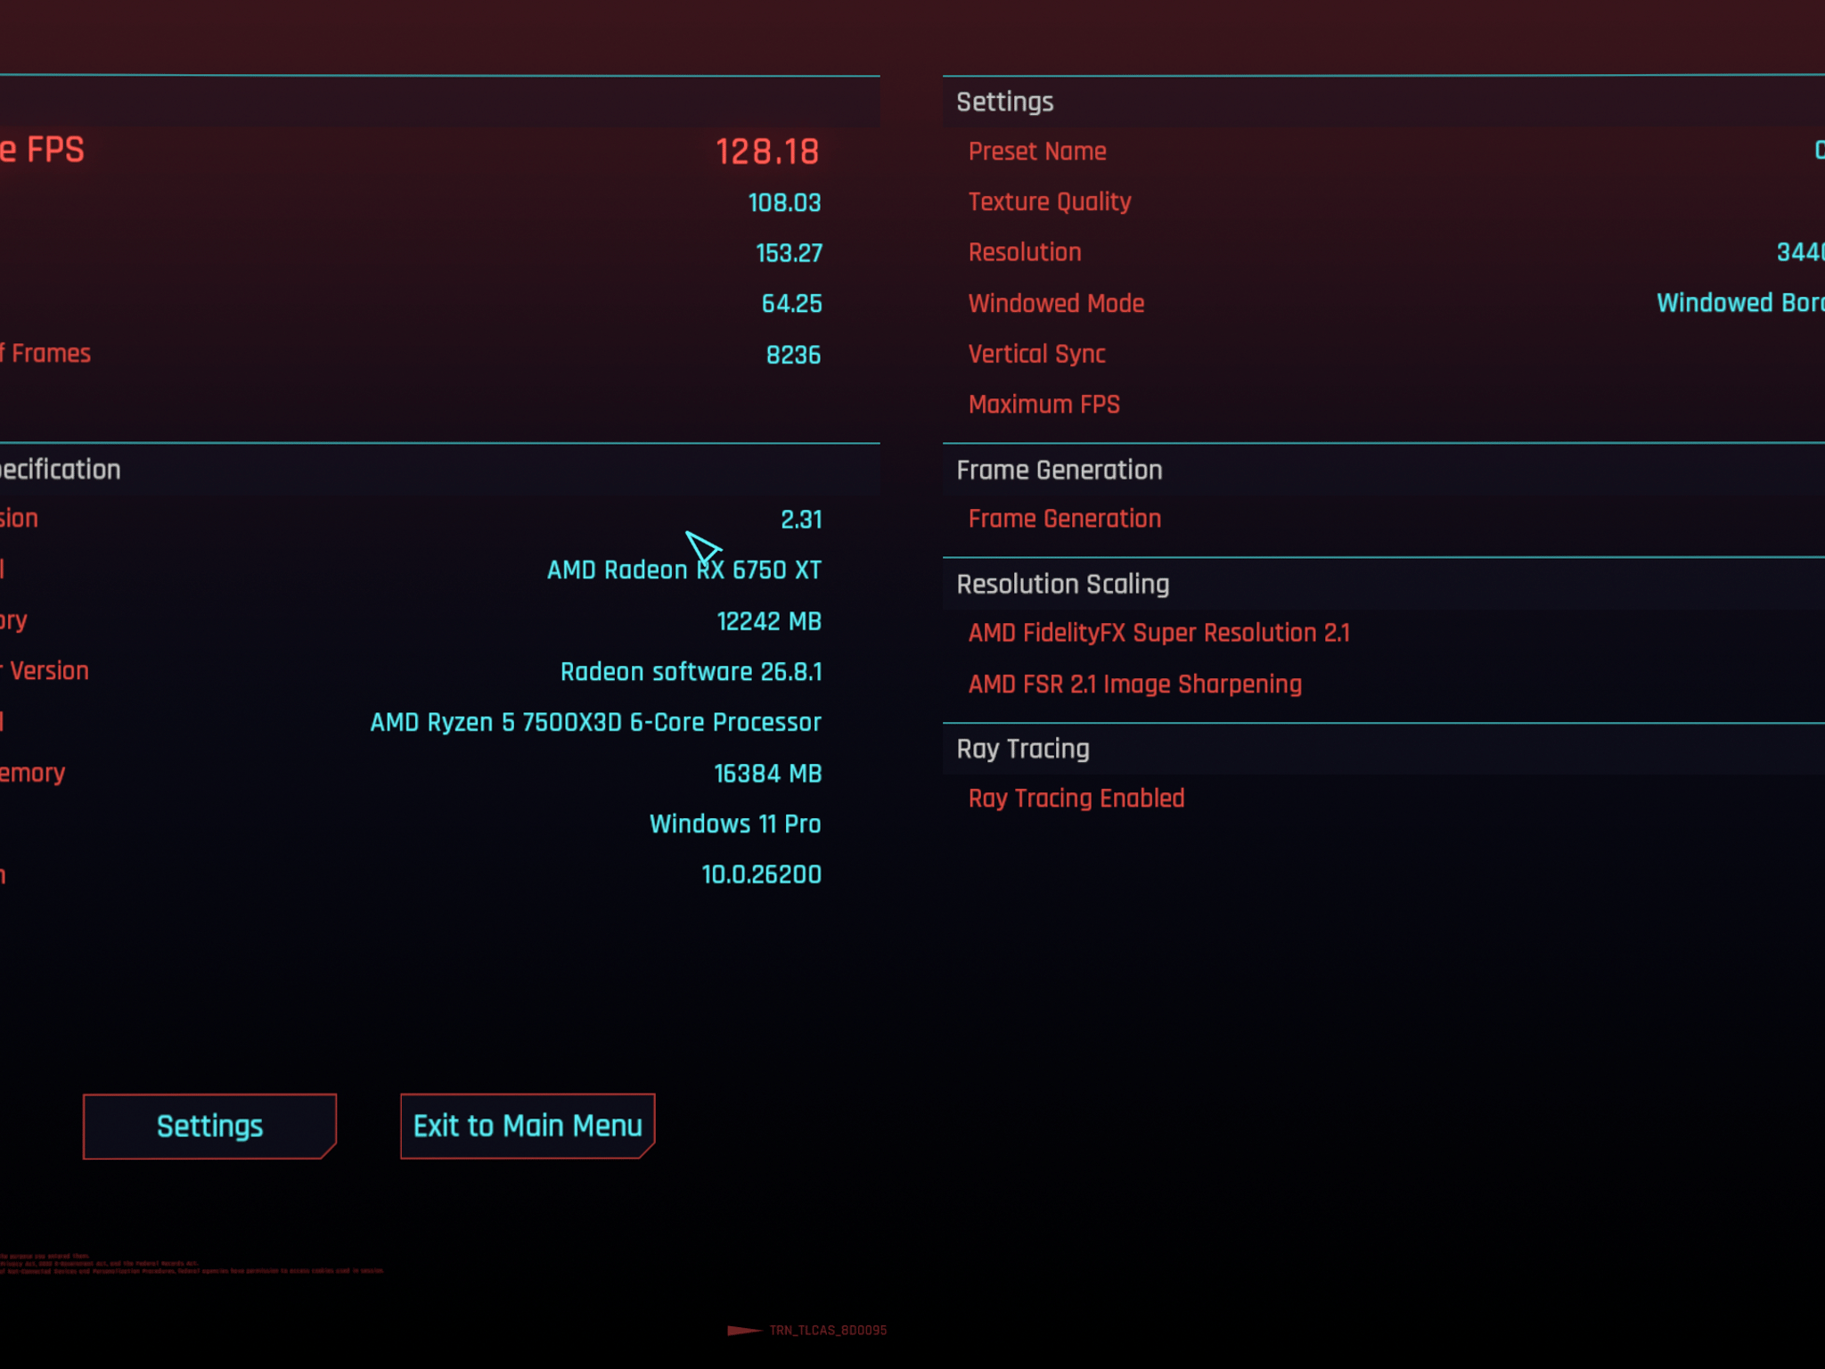Screen dimensions: 1825x1369
Task: Click the Resolution Scaling section header
Action: coord(1063,584)
